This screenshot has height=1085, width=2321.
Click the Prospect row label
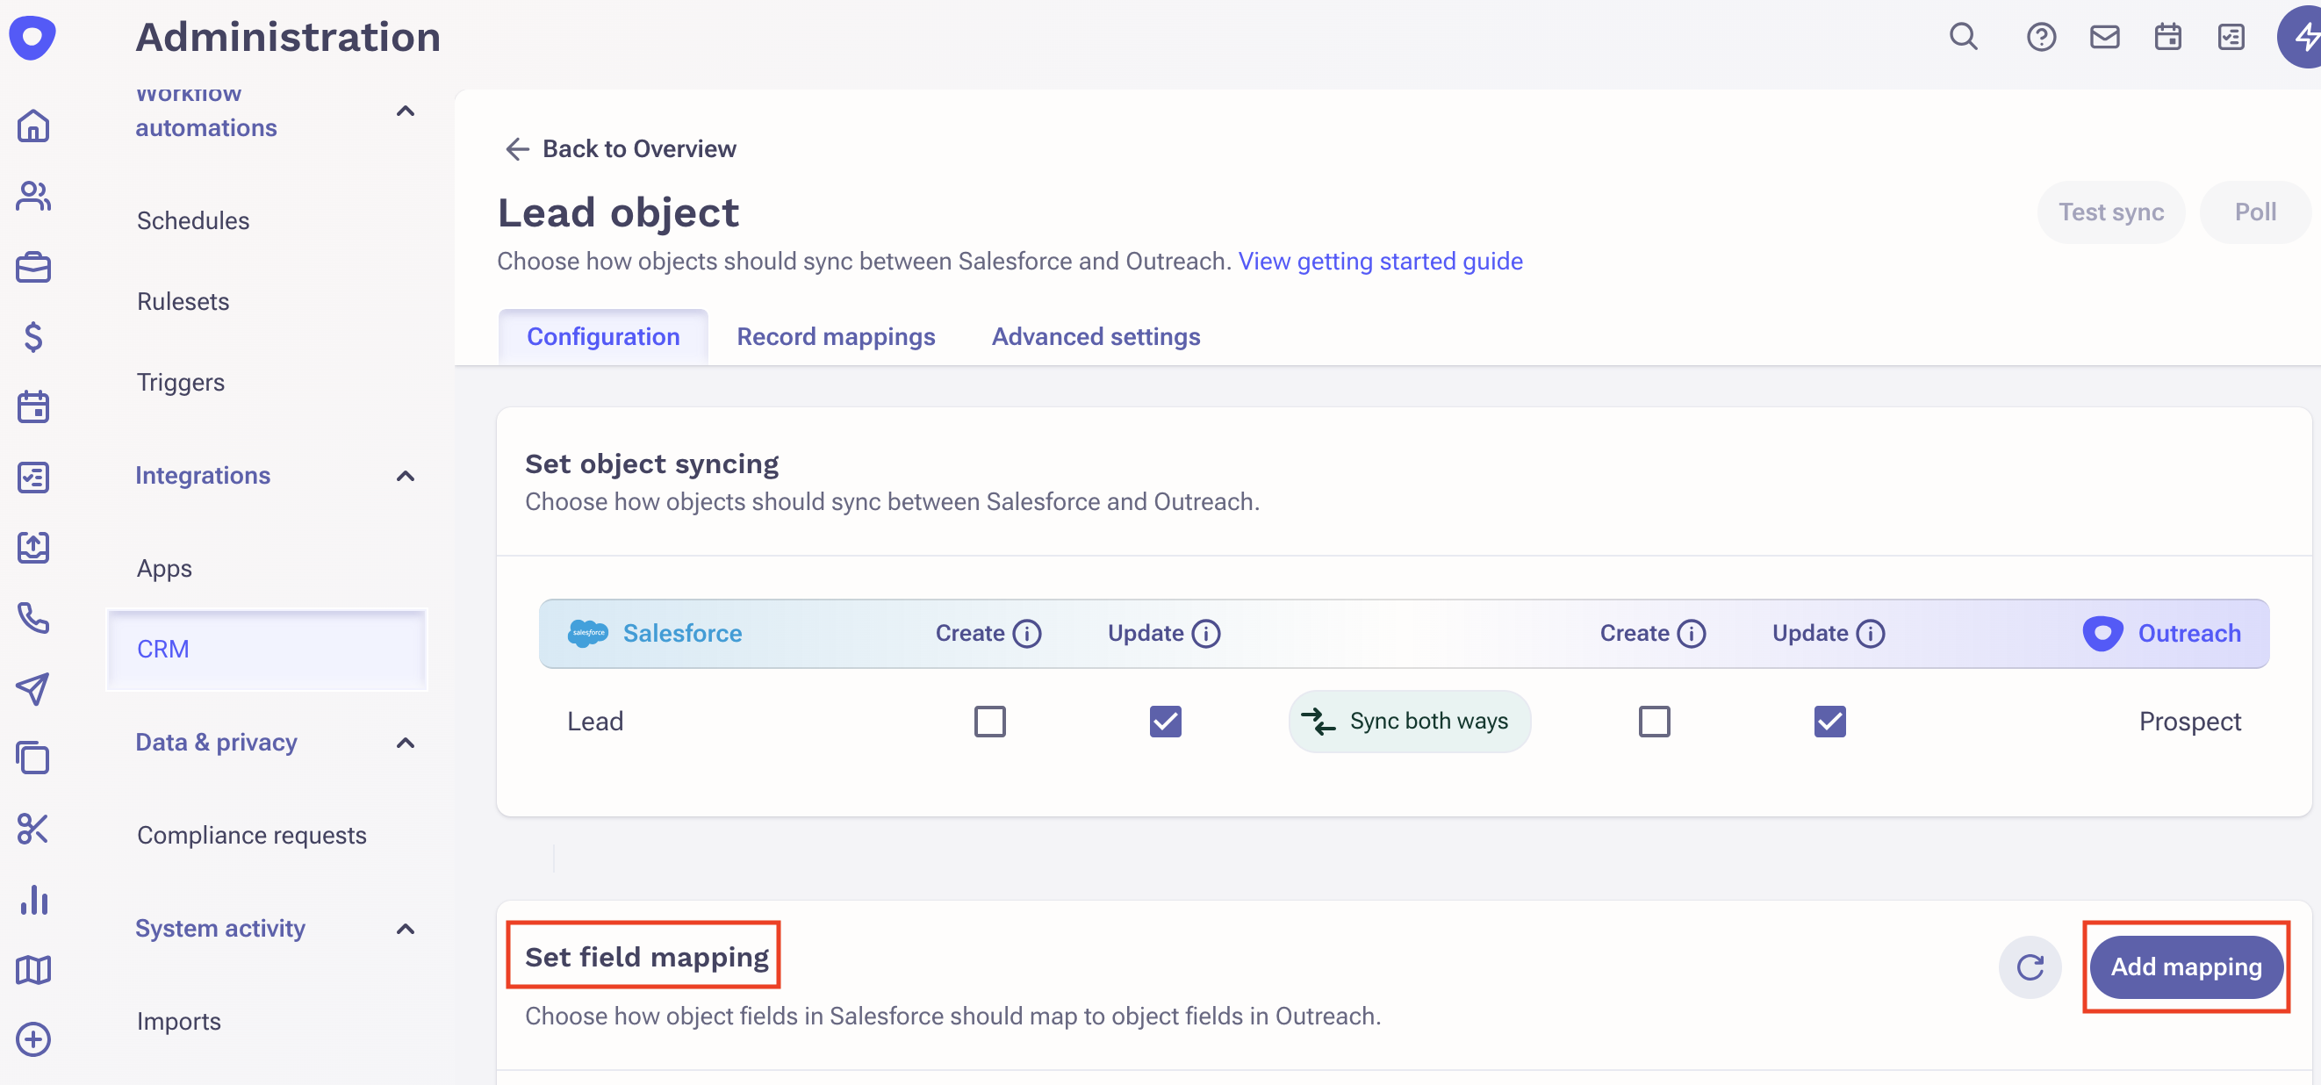pos(2189,721)
